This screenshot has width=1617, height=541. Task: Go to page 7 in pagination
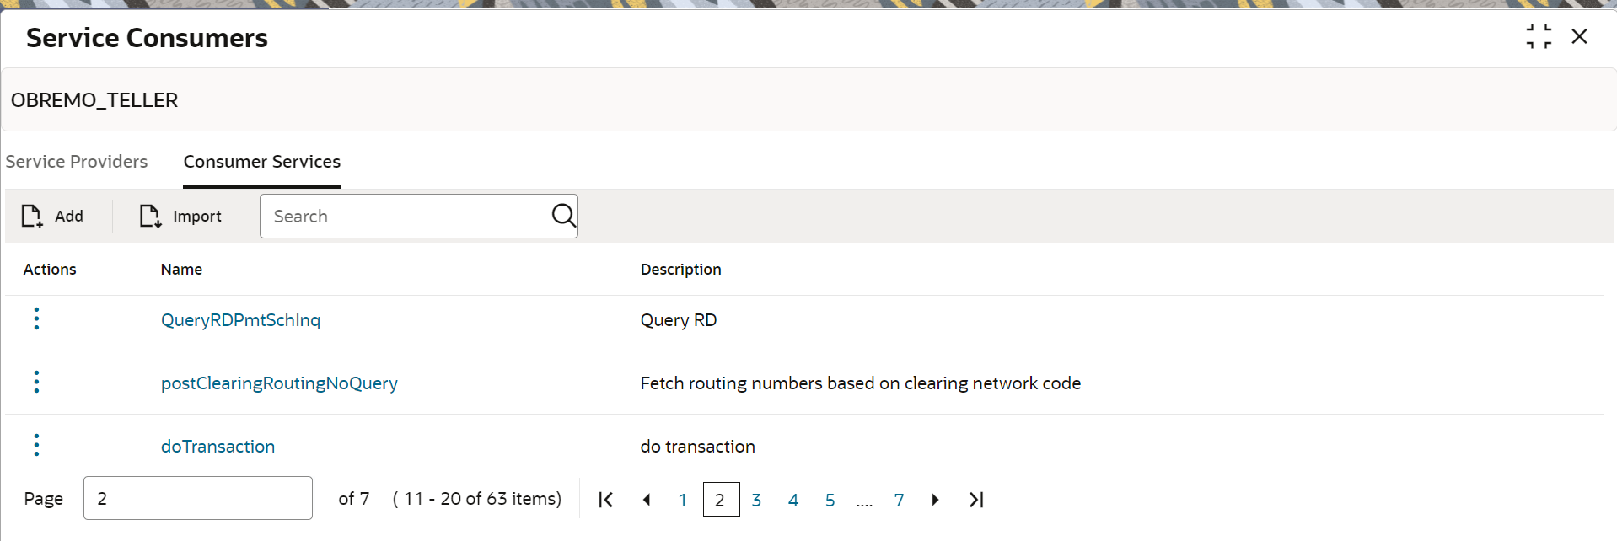pos(899,500)
